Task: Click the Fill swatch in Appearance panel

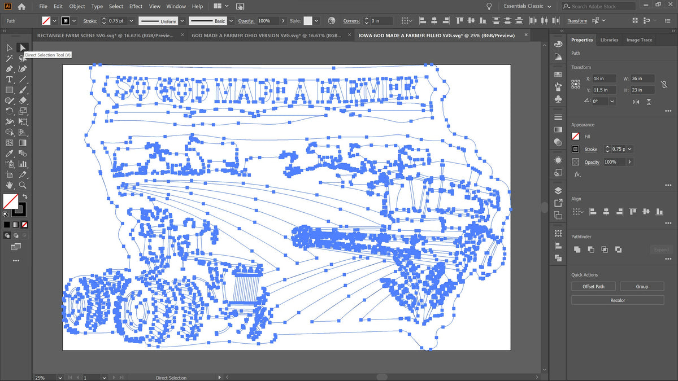Action: [576, 137]
